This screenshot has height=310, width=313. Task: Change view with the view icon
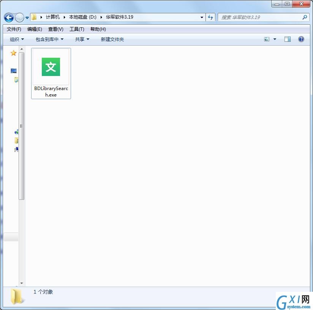click(267, 39)
